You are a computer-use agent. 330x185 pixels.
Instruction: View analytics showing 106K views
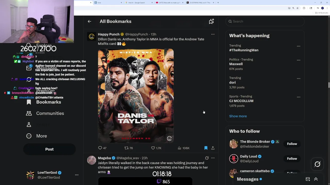[x=184, y=148]
